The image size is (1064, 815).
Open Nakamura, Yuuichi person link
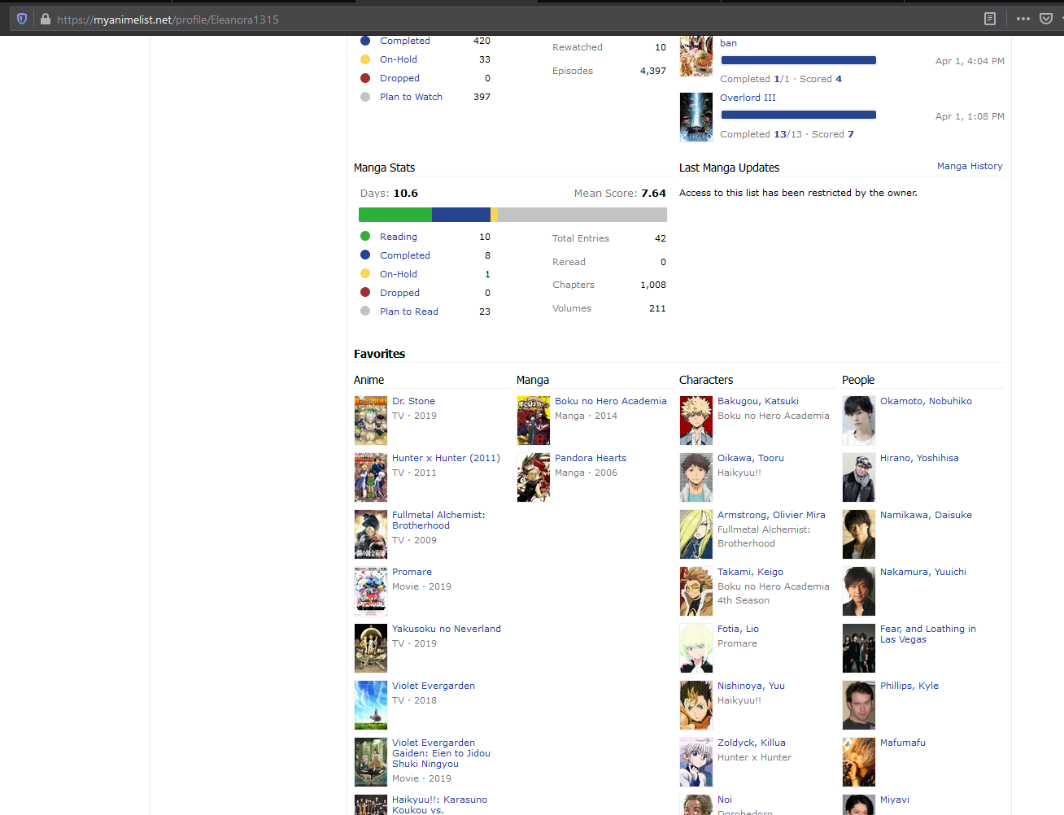(923, 572)
